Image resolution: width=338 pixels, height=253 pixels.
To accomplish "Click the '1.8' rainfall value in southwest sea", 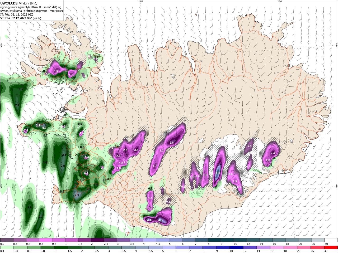I will click(30, 207).
